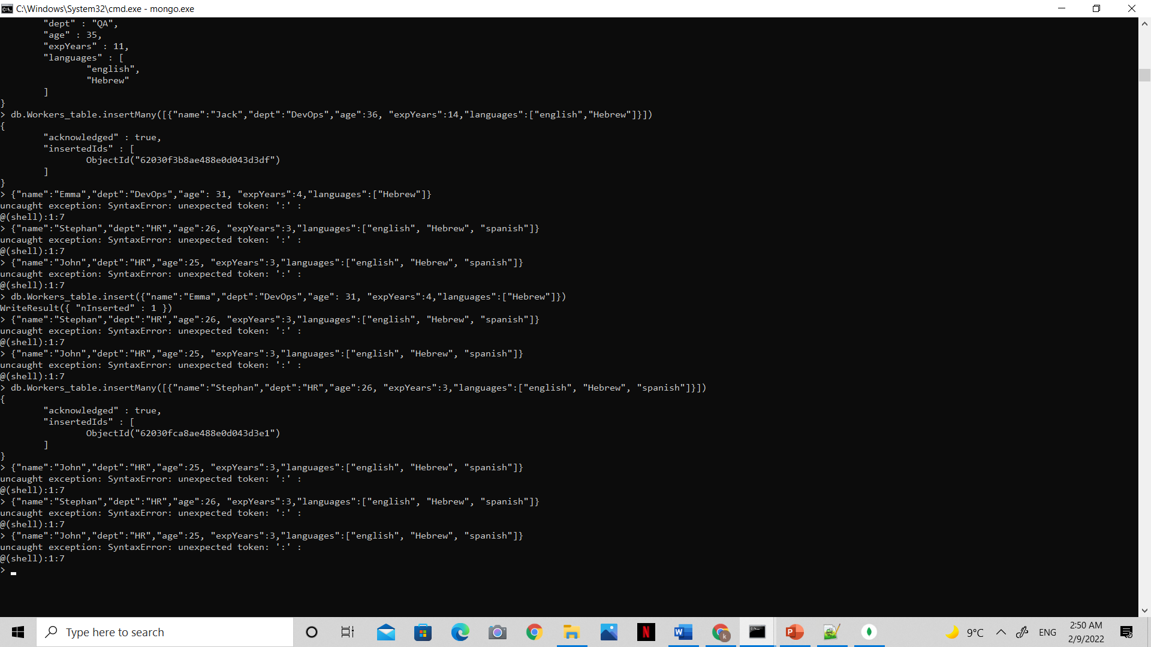Switch to Microsoft Word window
The height and width of the screenshot is (647, 1151).
tap(683, 632)
